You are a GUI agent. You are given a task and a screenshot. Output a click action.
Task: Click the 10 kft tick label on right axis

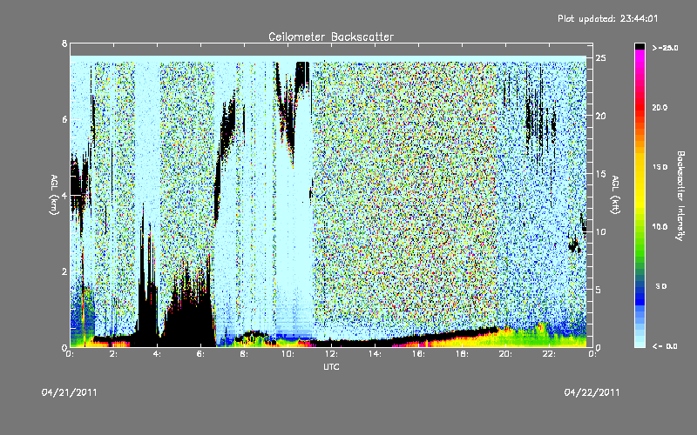coord(600,231)
